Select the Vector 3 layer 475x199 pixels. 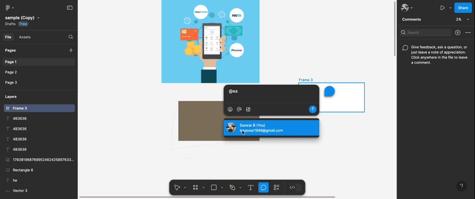39,191
